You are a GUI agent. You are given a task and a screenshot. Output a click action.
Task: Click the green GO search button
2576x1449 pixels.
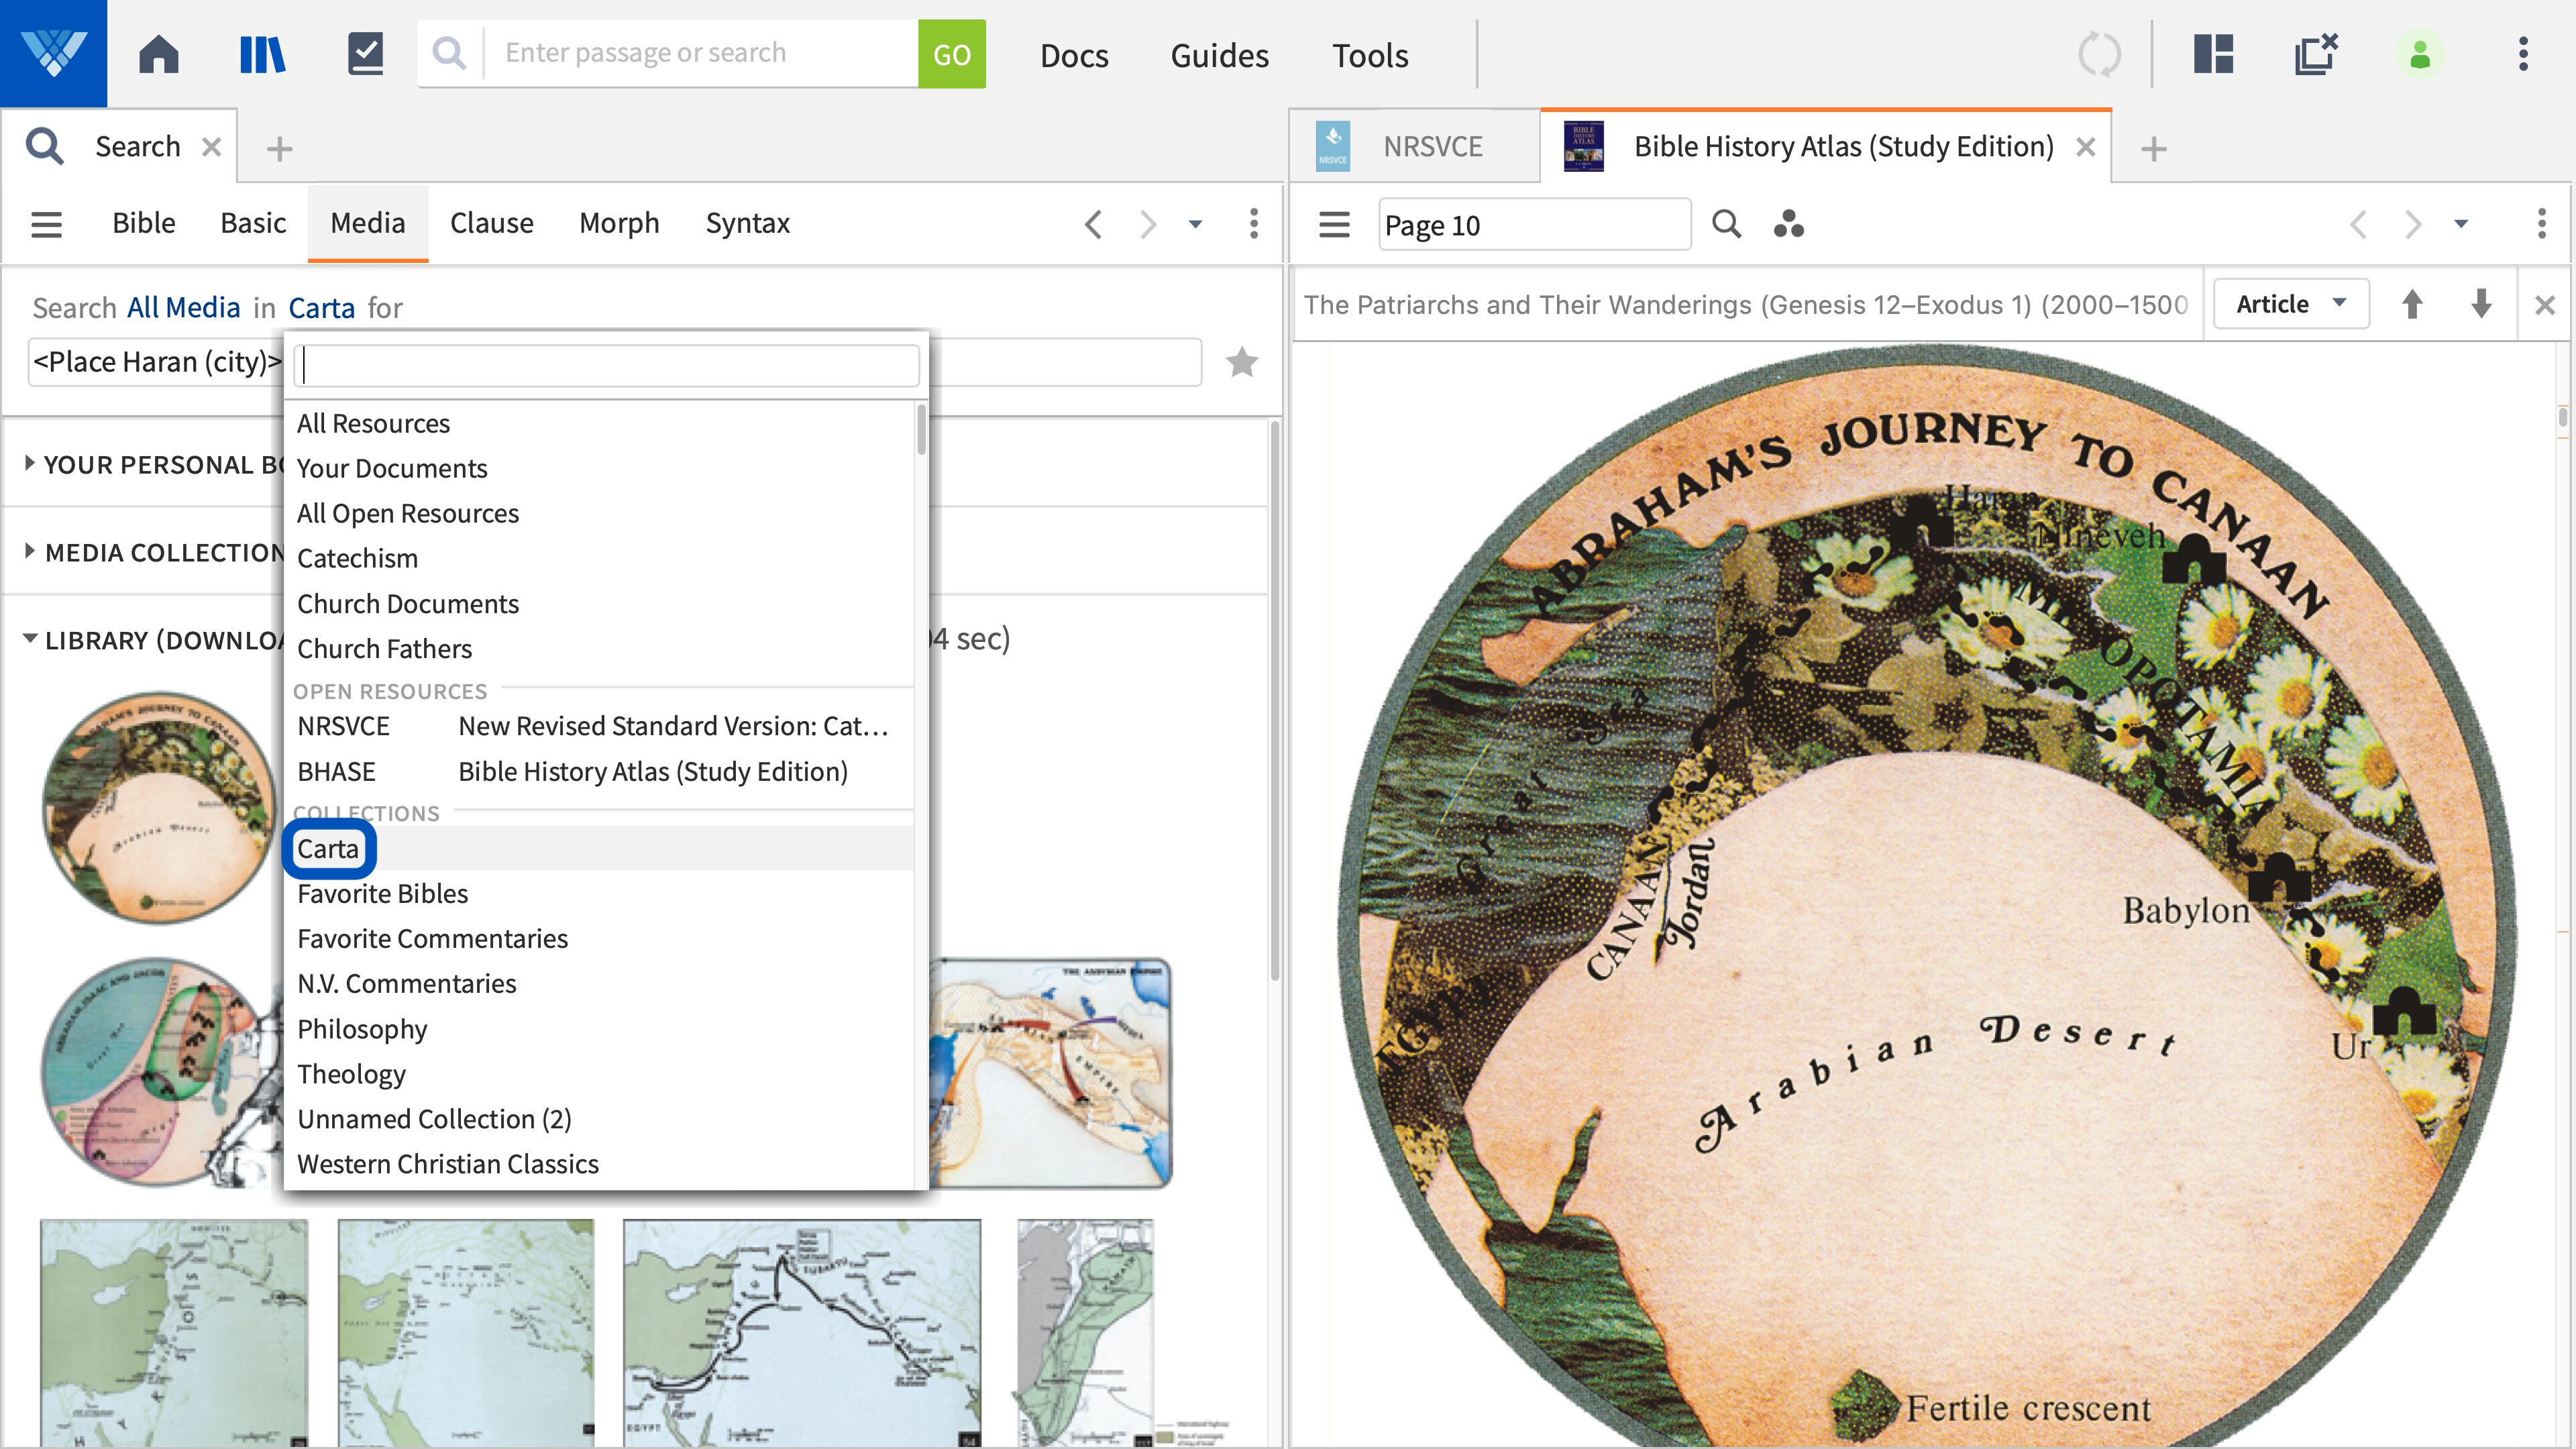[951, 53]
